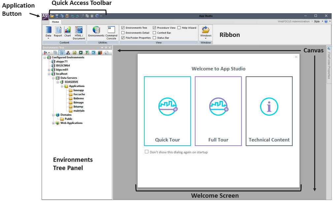333x201 pixels.
Task: Open the dropdown arrow beside the Run icon
Action: [x=101, y=16]
